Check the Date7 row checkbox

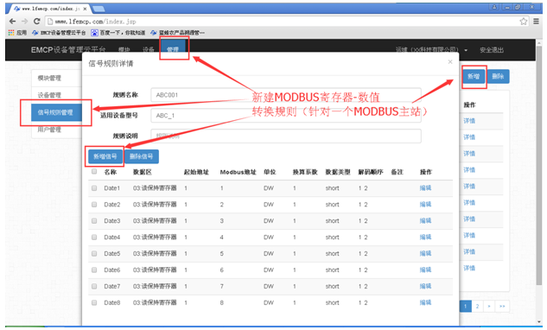coord(94,287)
